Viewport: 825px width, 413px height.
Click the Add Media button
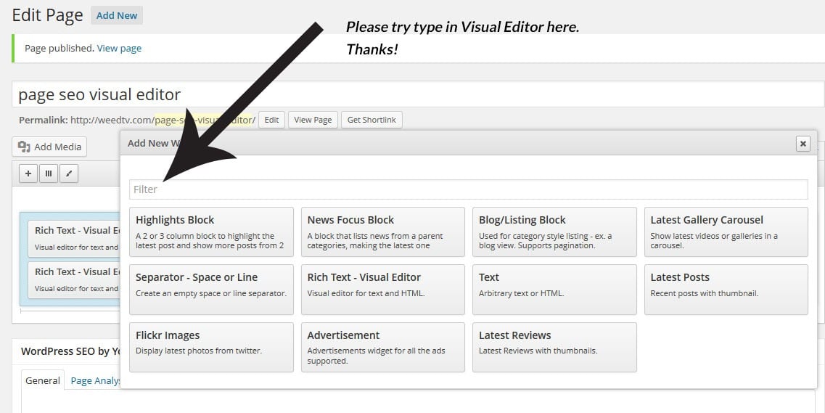49,147
